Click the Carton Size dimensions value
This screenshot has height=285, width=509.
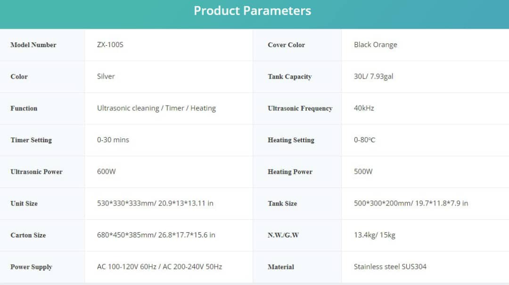(x=156, y=235)
